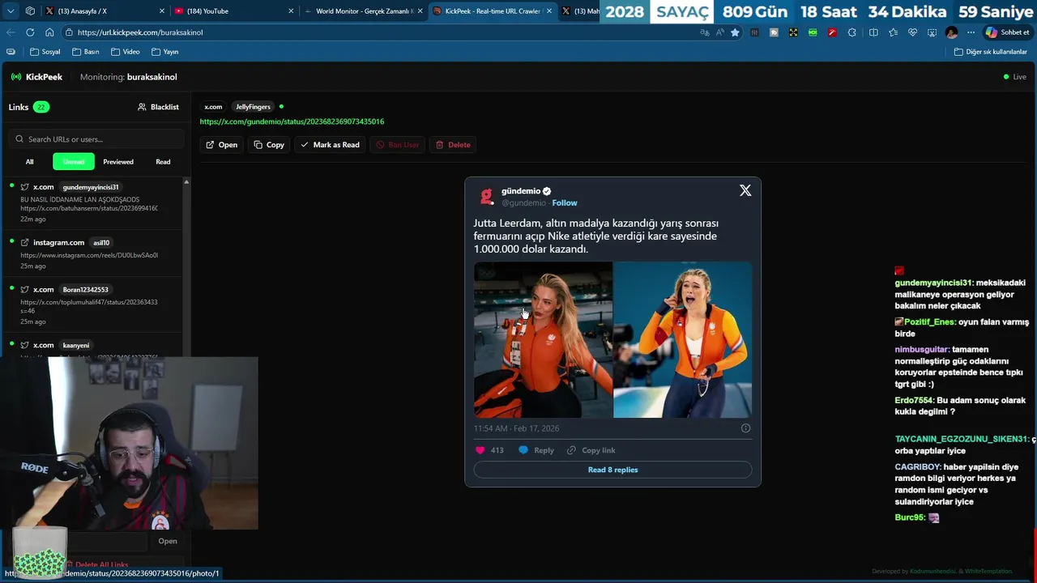Open the translate page icon
Image resolution: width=1037 pixels, height=583 pixels.
pyautogui.click(x=704, y=32)
